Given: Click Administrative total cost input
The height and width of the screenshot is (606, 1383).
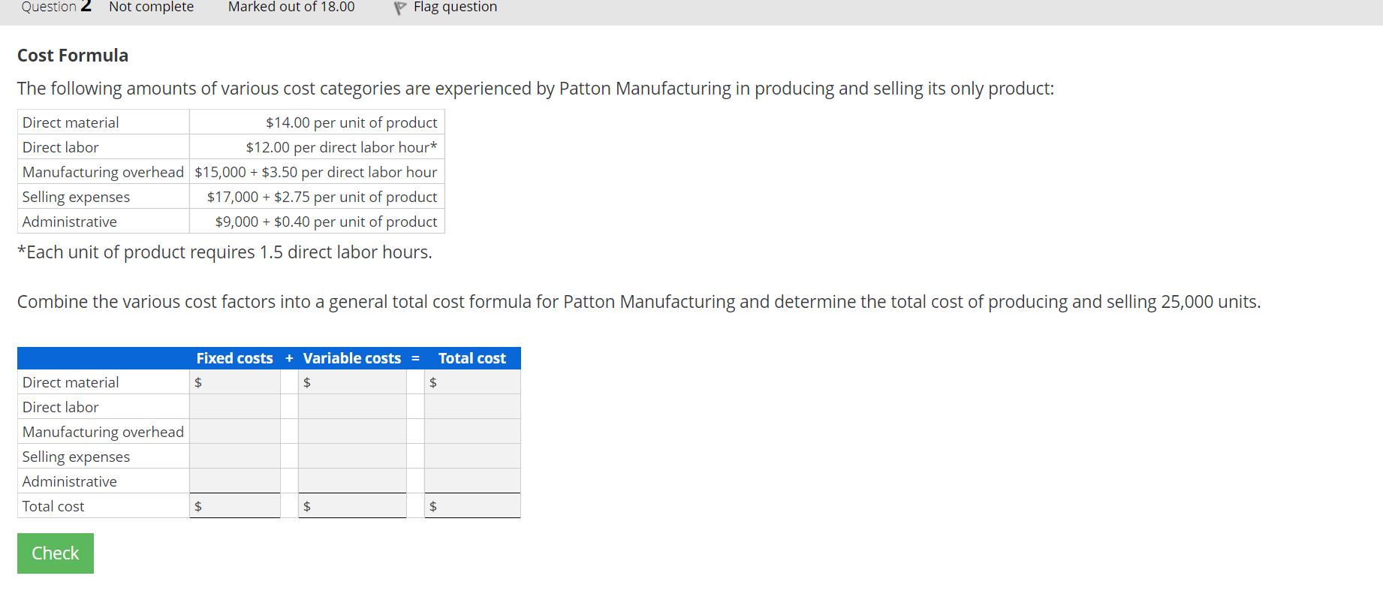Looking at the screenshot, I should tap(472, 481).
